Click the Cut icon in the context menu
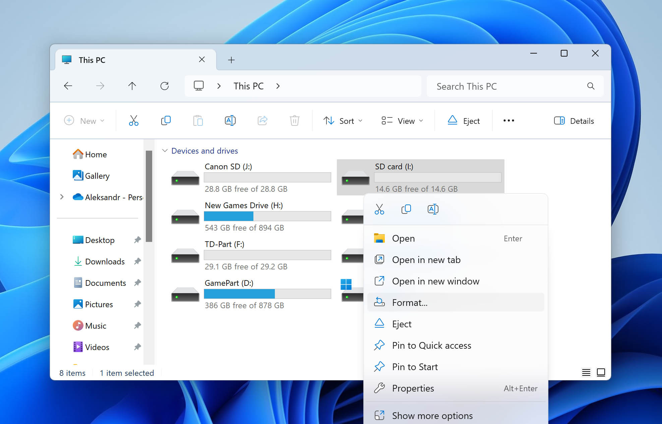 click(x=379, y=209)
